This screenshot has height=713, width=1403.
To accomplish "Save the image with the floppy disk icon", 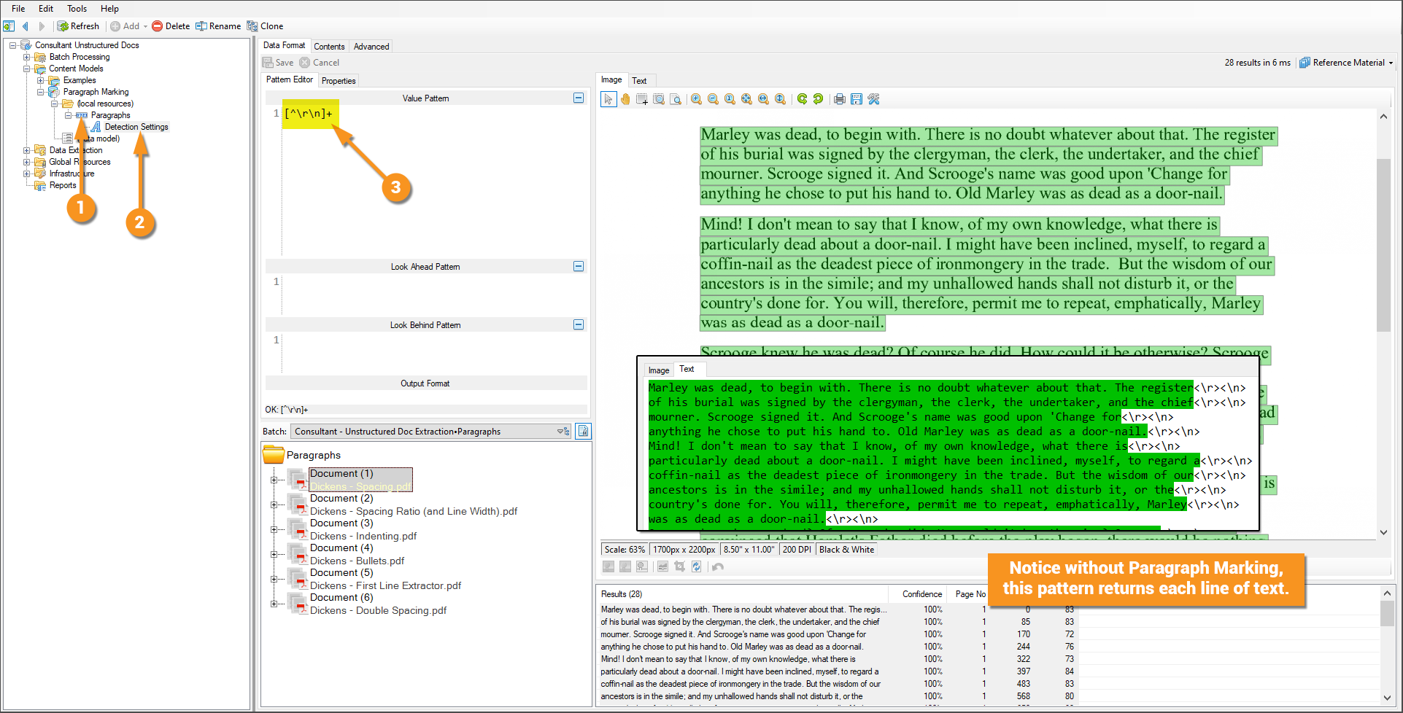I will 857,99.
